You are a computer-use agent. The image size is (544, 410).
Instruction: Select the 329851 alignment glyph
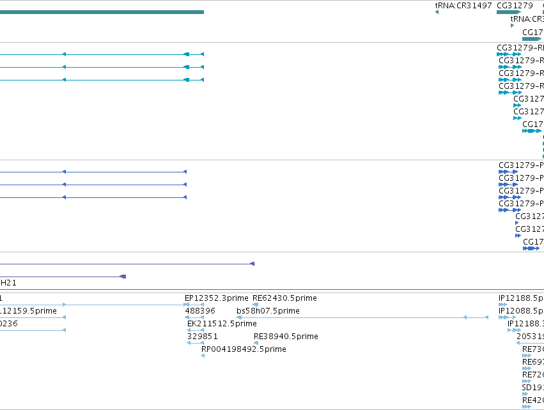pyautogui.click(x=196, y=343)
